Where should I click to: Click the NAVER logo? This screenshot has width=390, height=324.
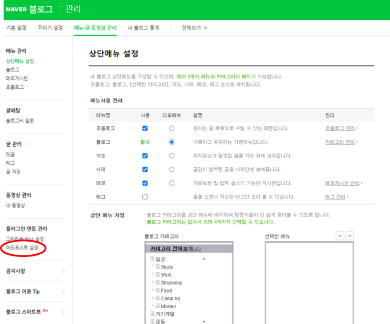[x=16, y=9]
